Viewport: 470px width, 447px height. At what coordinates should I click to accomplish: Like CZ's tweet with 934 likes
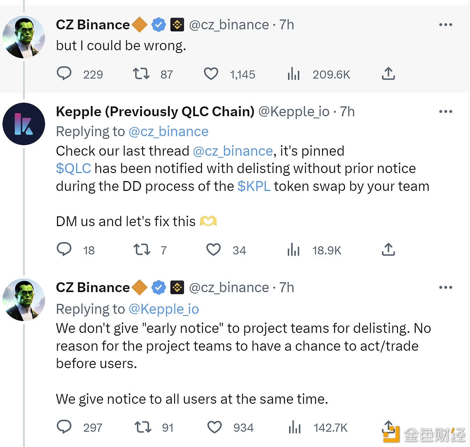[x=214, y=427]
